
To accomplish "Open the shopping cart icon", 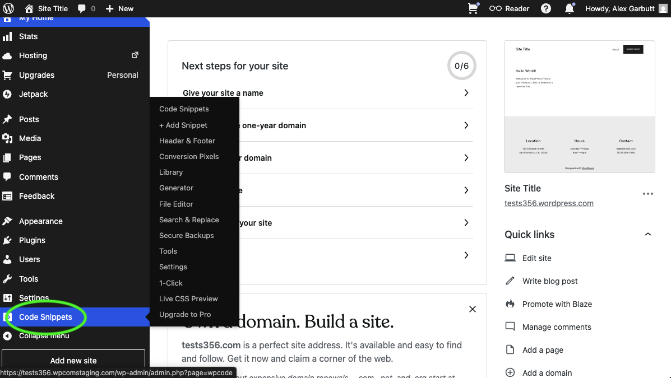I will tap(473, 8).
